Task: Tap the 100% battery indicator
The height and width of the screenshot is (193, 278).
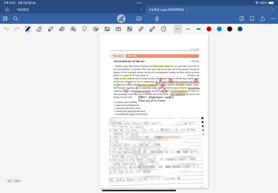Action: 267,3
